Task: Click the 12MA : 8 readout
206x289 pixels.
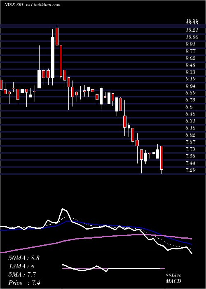Action: pyautogui.click(x=21, y=266)
